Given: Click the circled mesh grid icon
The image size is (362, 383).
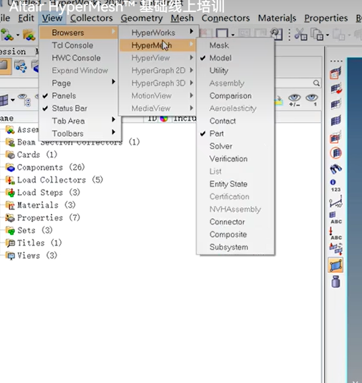Looking at the screenshot, I should point(336,153).
